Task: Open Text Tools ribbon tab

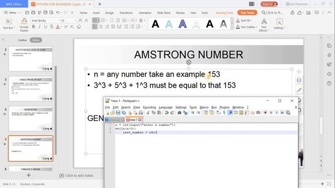Action: click(x=247, y=13)
